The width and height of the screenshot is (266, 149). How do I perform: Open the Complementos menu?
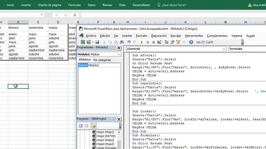pos(217,36)
